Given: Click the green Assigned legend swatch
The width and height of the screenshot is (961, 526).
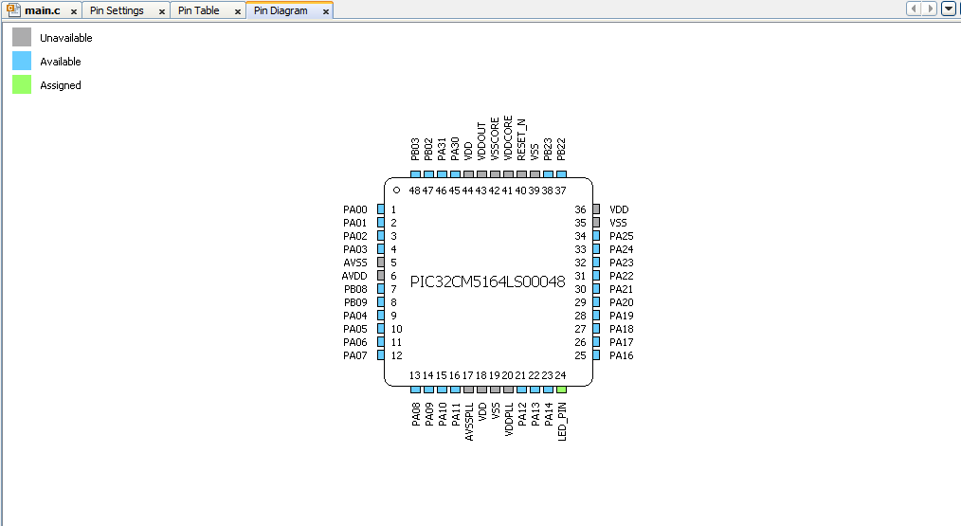Looking at the screenshot, I should (x=22, y=85).
